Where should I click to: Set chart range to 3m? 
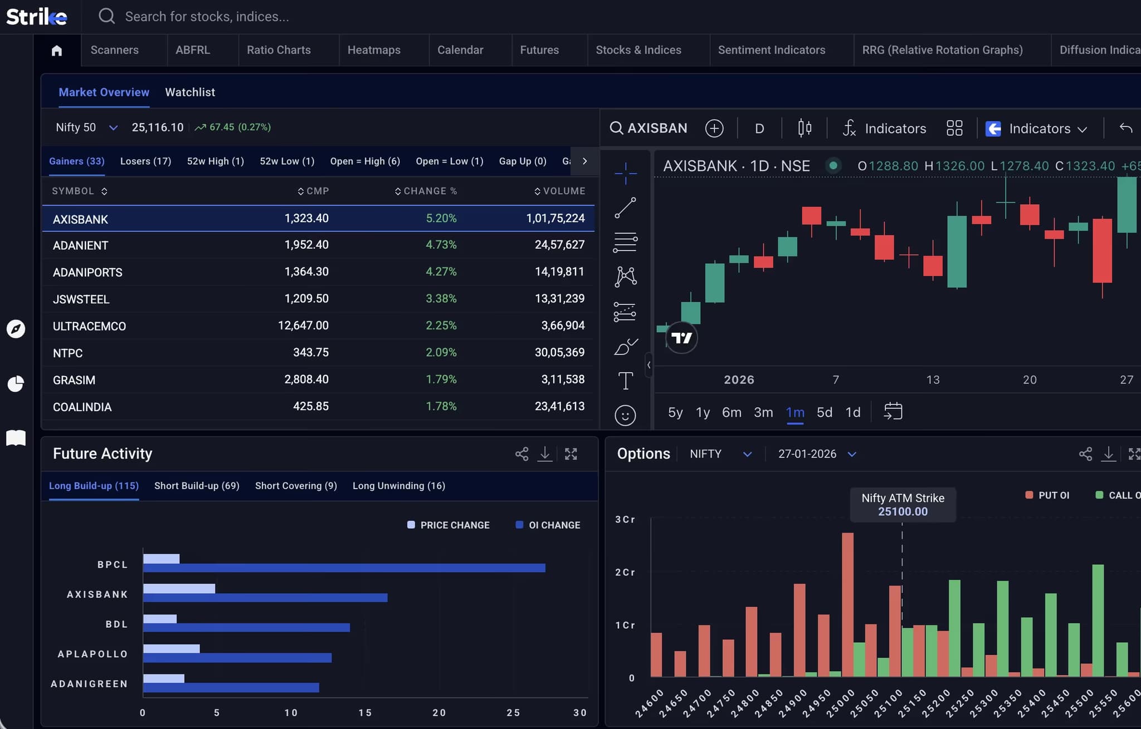[x=763, y=412]
